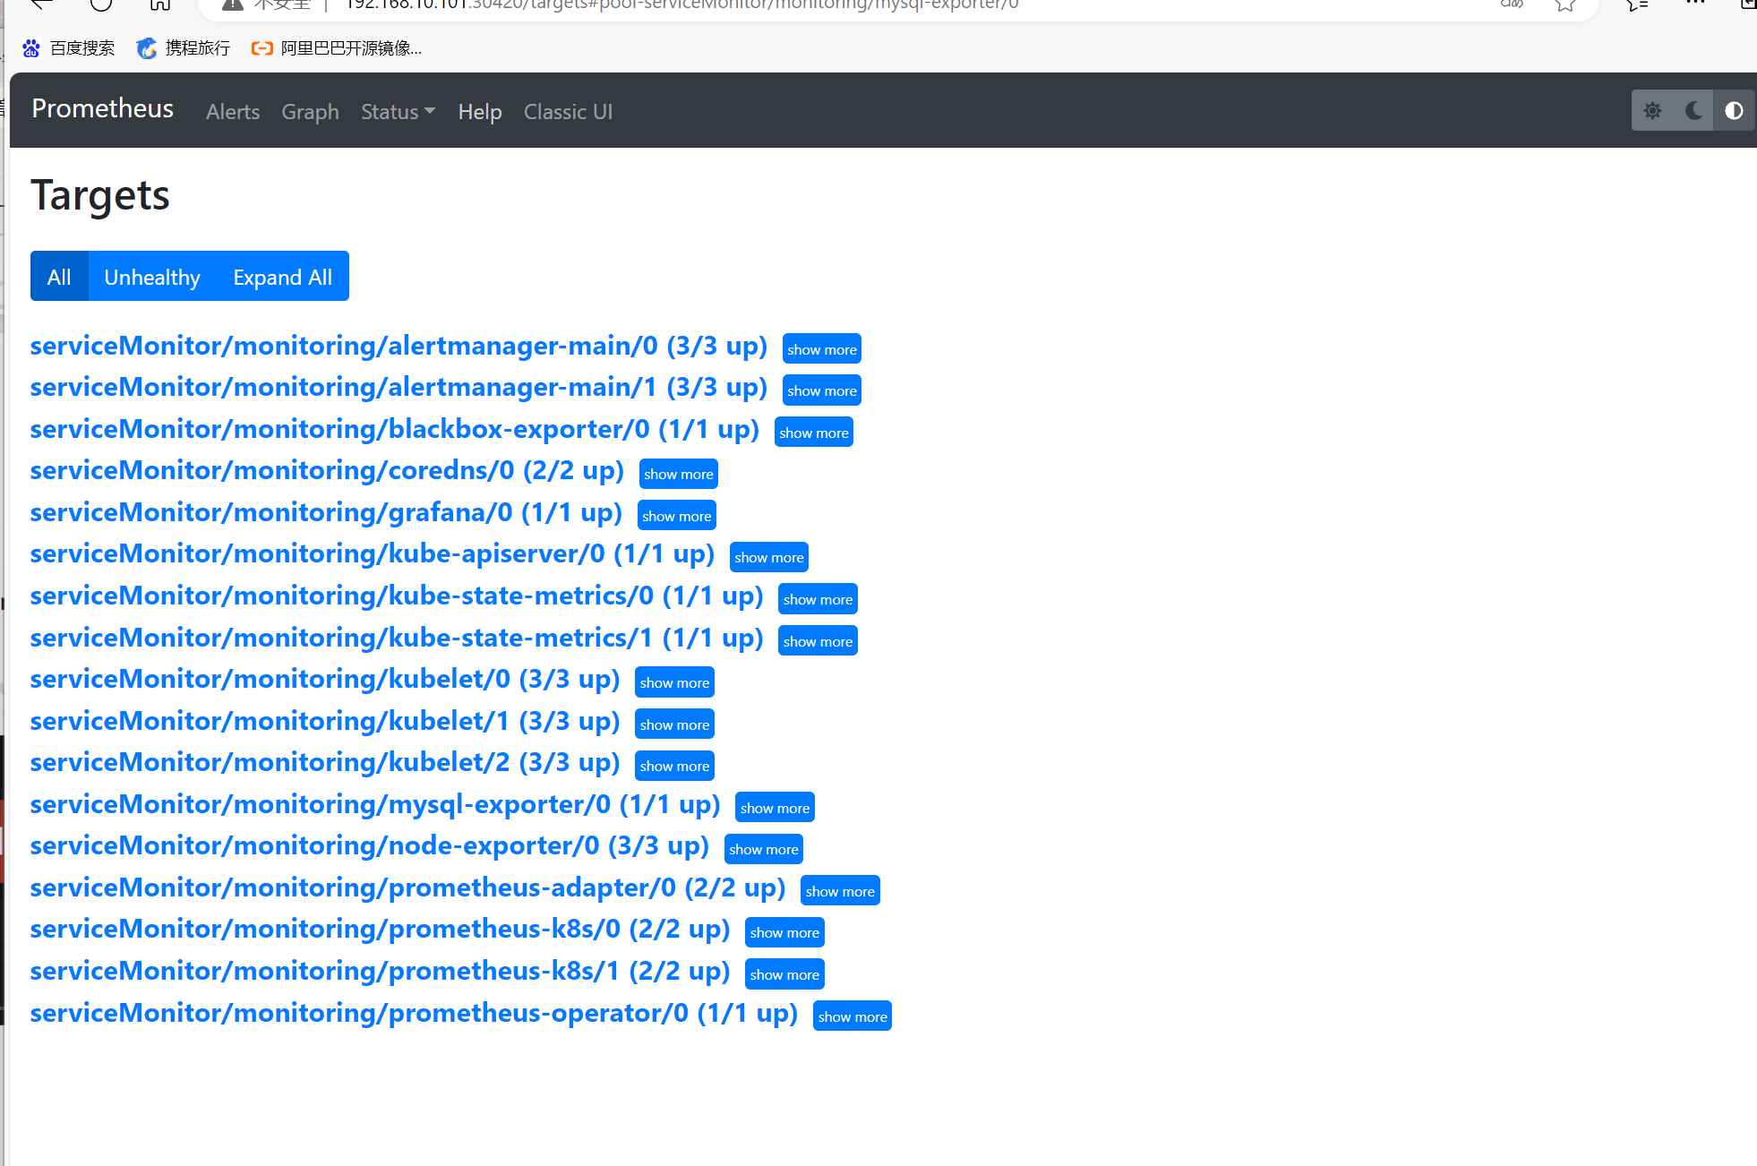This screenshot has height=1166, width=1757.
Task: Open kubelet/1 target pool link
Action: (x=325, y=722)
